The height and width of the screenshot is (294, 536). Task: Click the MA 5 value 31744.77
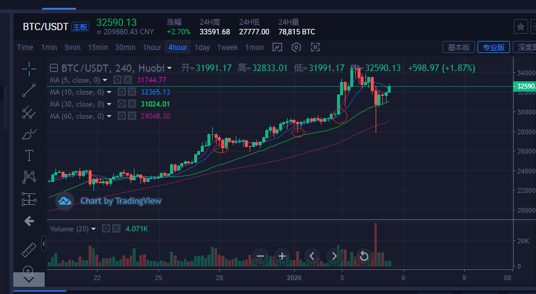151,80
